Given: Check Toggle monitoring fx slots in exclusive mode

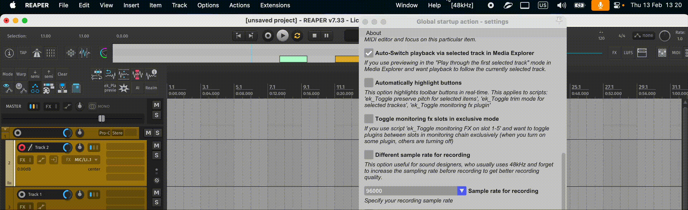Looking at the screenshot, I should coord(369,119).
